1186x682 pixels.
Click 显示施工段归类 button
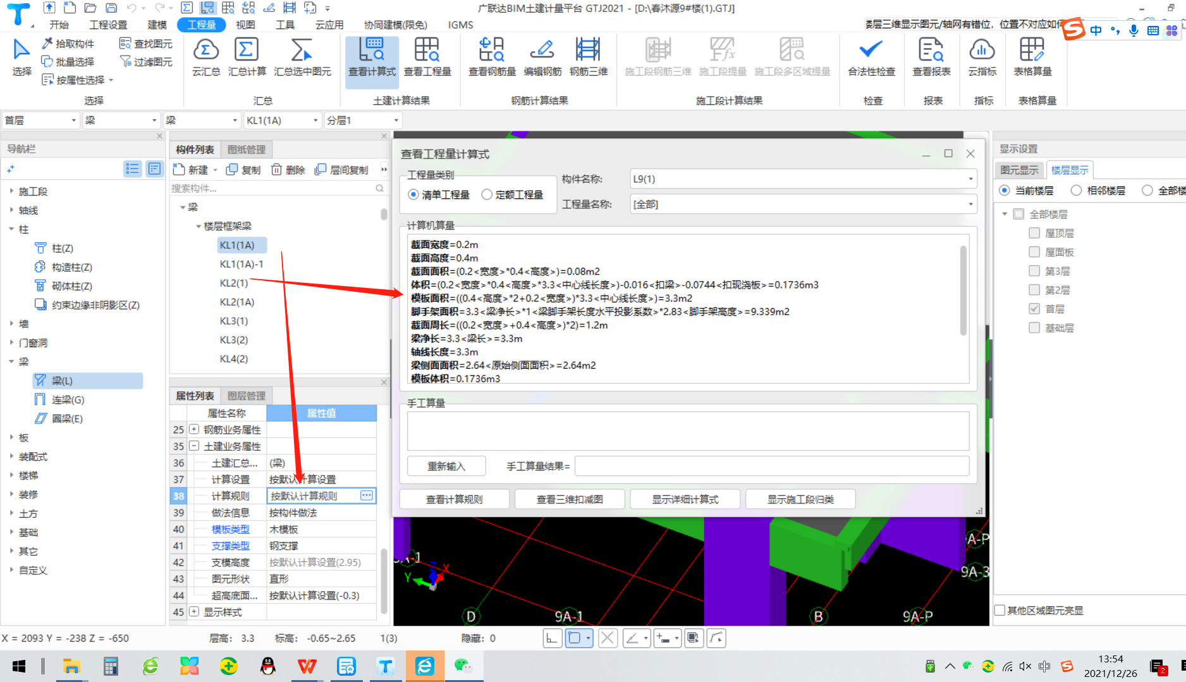pos(800,499)
